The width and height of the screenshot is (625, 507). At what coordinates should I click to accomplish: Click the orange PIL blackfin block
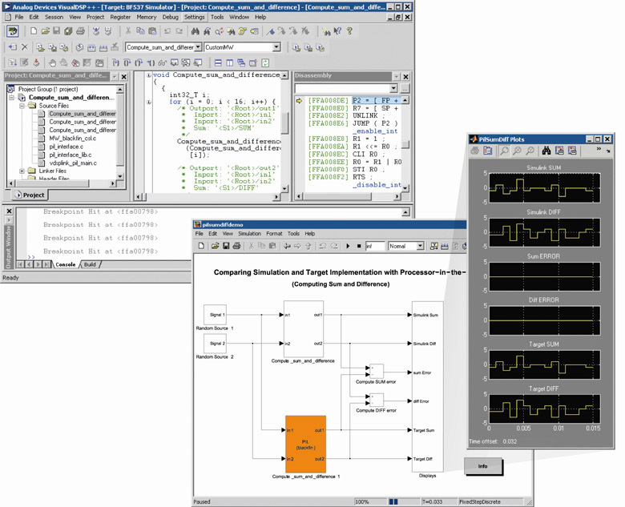(x=306, y=445)
